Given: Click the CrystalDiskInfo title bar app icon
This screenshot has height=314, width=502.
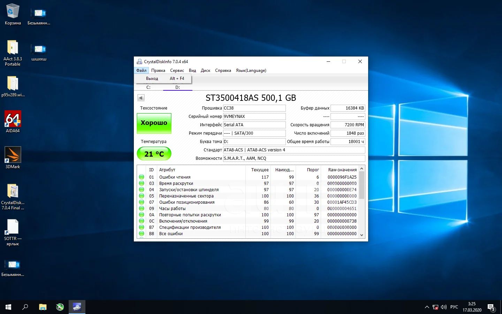Looking at the screenshot, I should pyautogui.click(x=139, y=61).
